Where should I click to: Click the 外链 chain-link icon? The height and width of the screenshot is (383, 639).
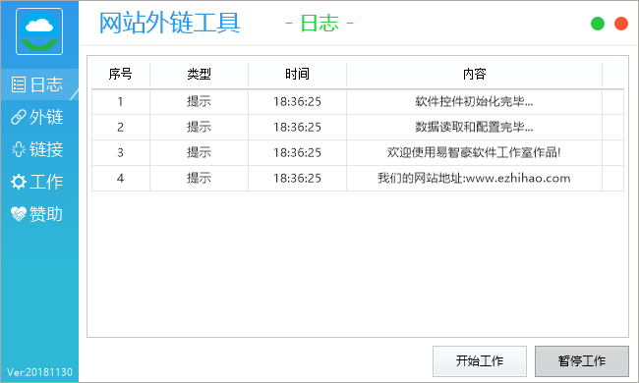tap(19, 117)
